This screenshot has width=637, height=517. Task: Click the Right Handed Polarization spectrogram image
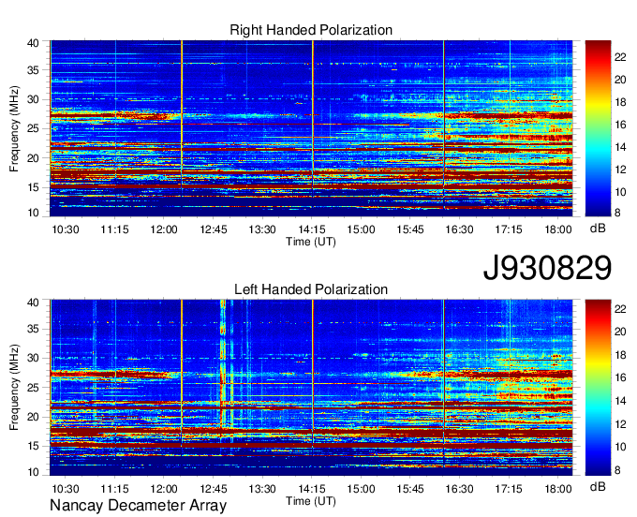pos(311,128)
